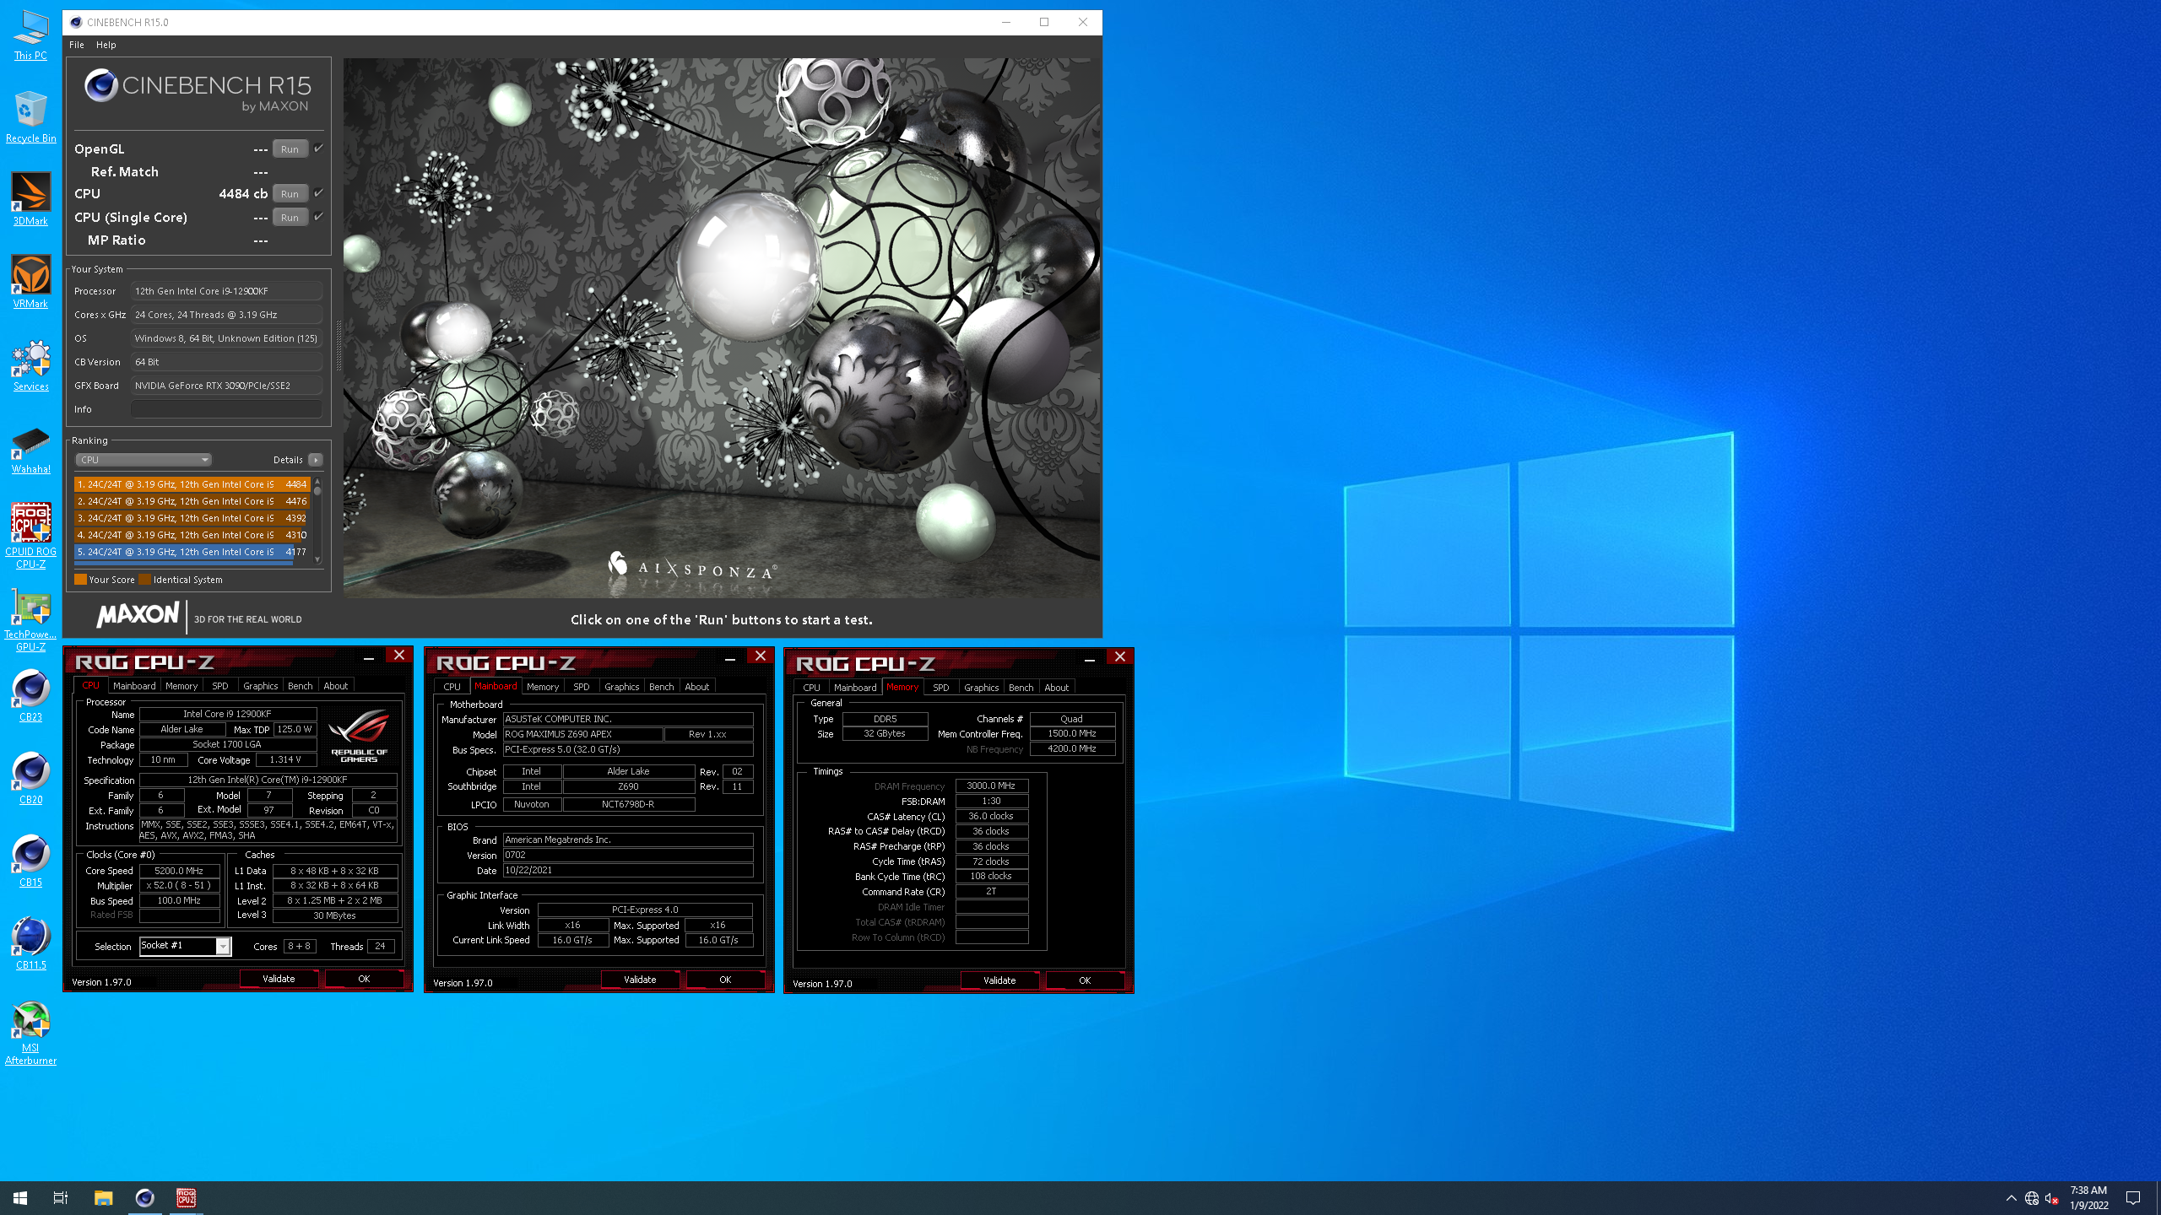Open About tab in Mainboard CPU-Z window
This screenshot has width=2161, height=1215.
[696, 687]
